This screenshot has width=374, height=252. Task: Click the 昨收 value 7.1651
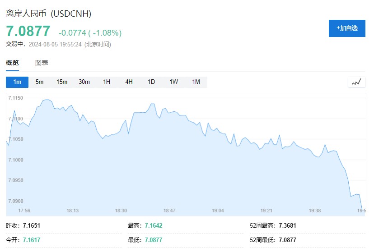[x=32, y=225]
